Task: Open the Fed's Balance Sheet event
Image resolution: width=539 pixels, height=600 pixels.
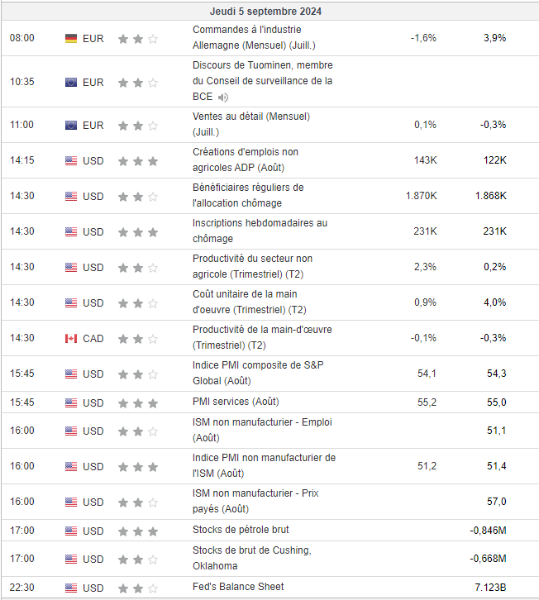Action: [238, 587]
